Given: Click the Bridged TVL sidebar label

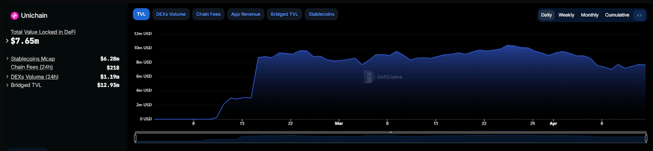Looking at the screenshot, I should click(x=26, y=85).
